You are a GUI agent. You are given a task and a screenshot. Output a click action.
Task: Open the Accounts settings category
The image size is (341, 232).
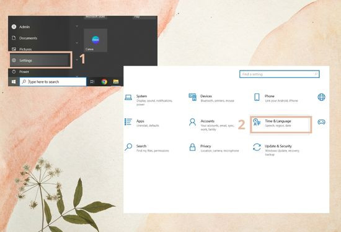point(212,125)
